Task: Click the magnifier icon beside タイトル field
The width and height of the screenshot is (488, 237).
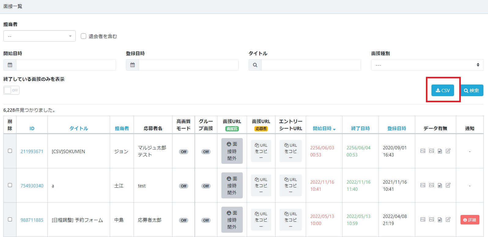Action: pos(255,65)
